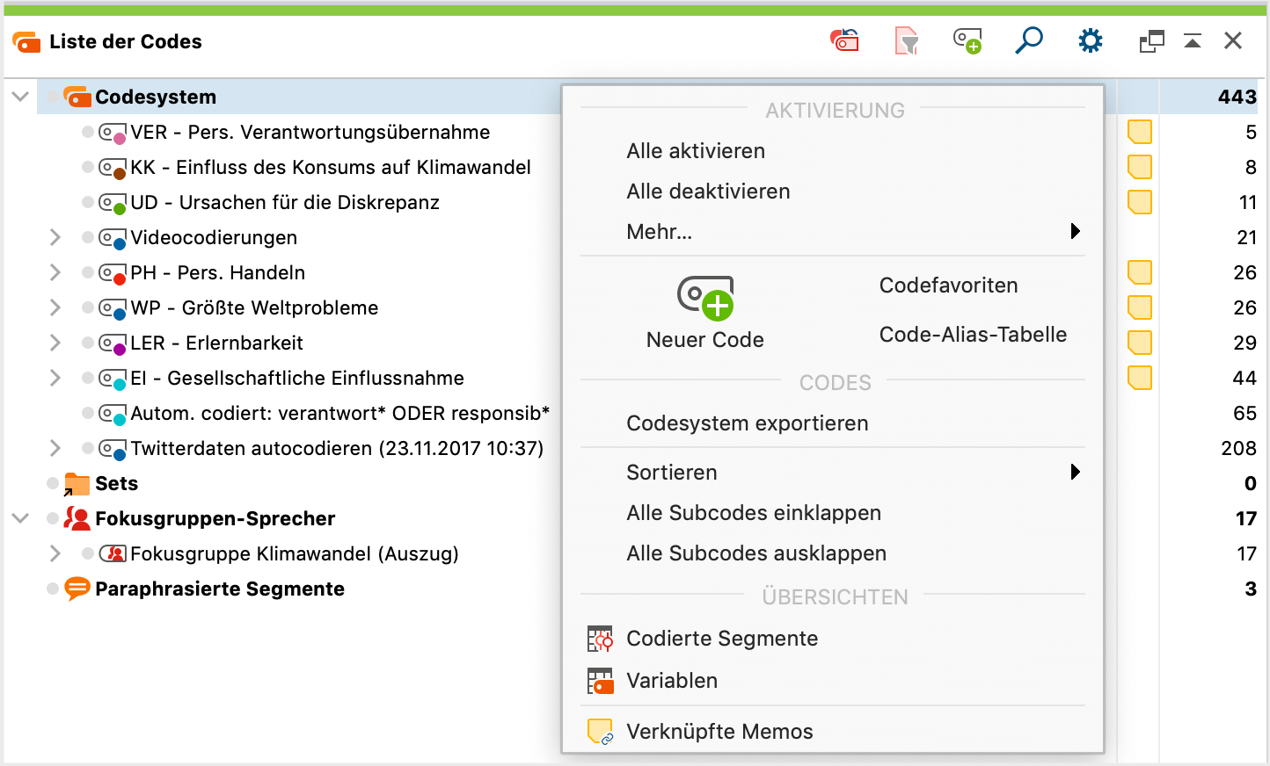Click the filter codes by document icon

pos(907,40)
